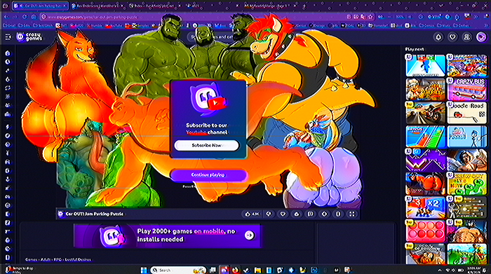Reload the page with the refresh icon
The height and width of the screenshot is (274, 491).
[x=25, y=17]
